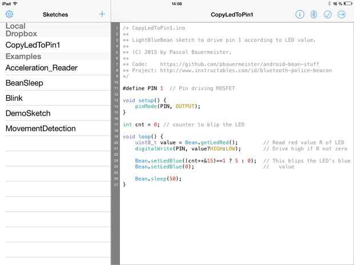The image size is (354, 265).
Task: Open the settings gear icon
Action: tap(9, 14)
